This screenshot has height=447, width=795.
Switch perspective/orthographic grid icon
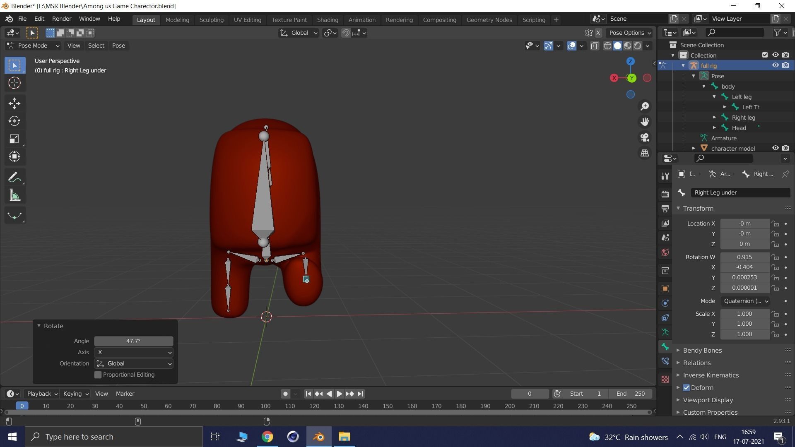coord(645,153)
